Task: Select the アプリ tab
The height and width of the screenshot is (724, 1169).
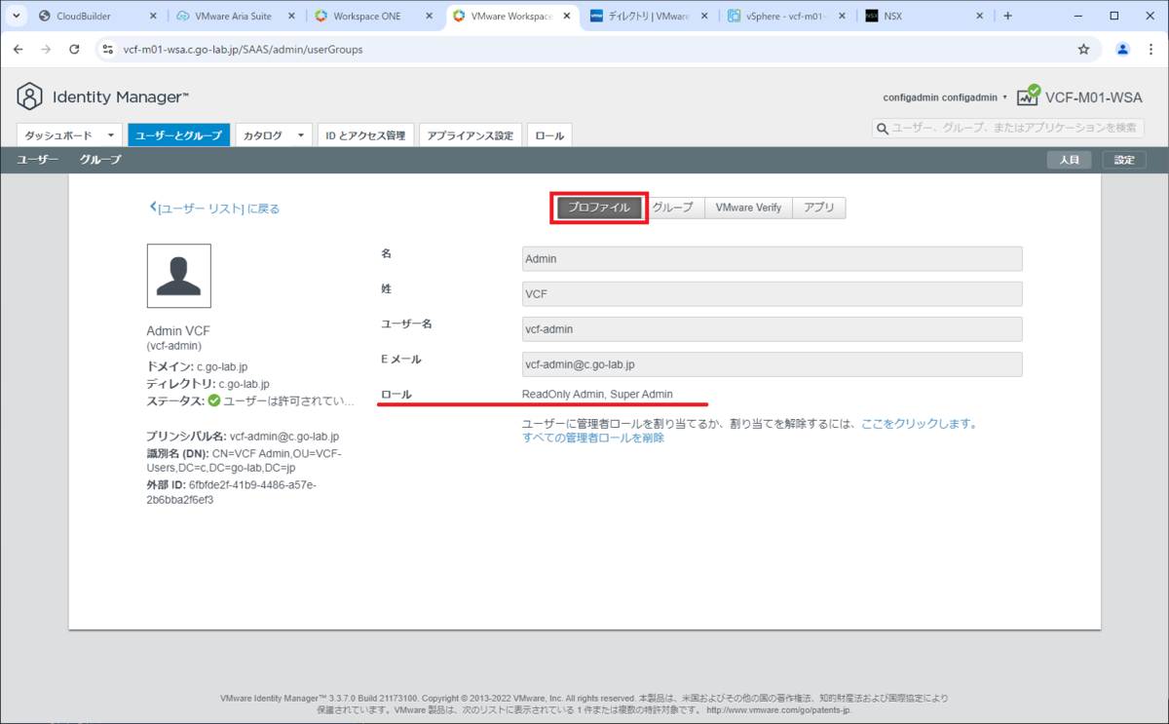Action: point(819,208)
